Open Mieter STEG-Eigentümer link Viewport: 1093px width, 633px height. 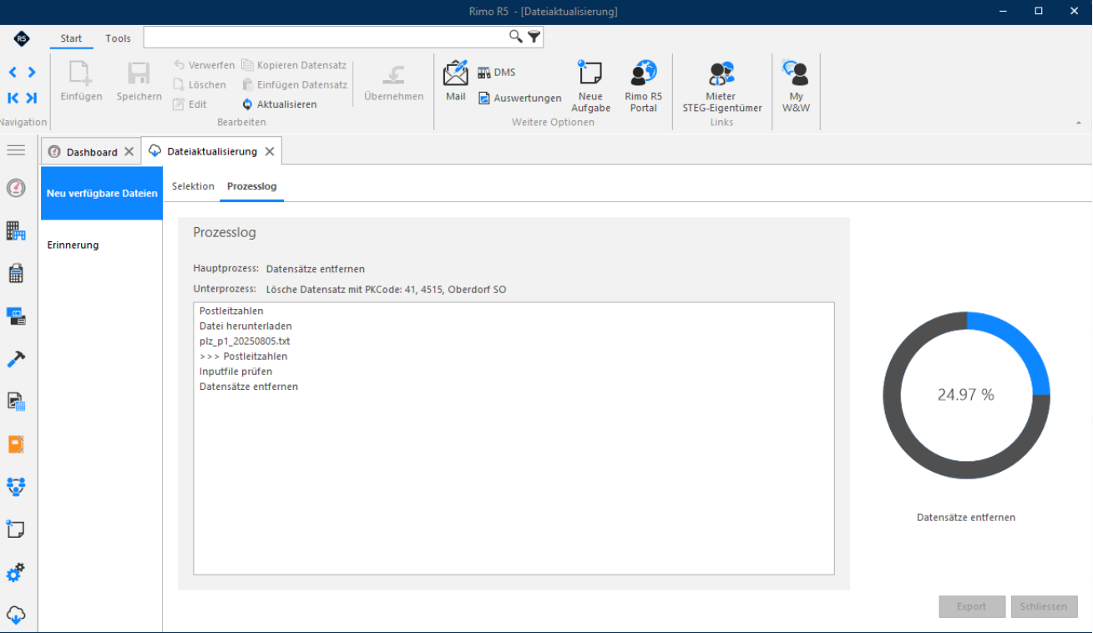click(x=721, y=86)
